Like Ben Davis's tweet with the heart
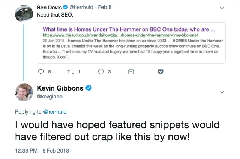This screenshot has width=240, height=159. 100,72
